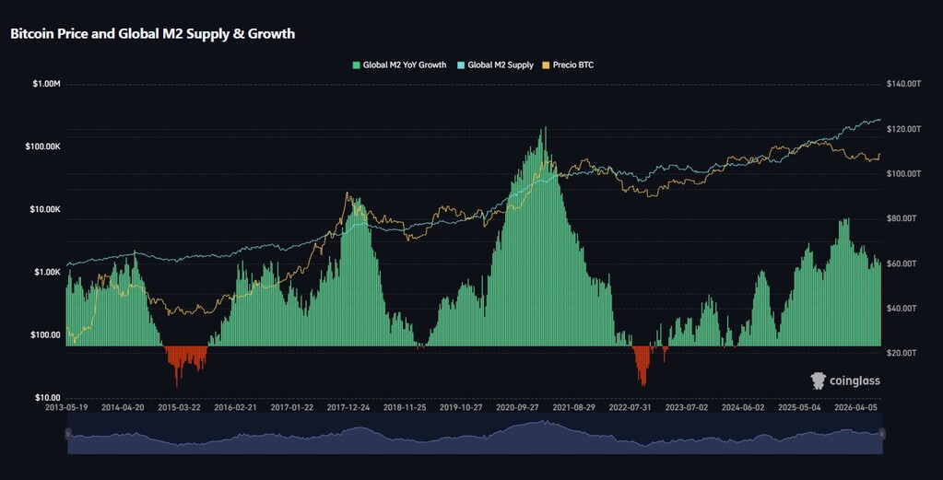Click the 2017-12-24 date label

coord(348,407)
